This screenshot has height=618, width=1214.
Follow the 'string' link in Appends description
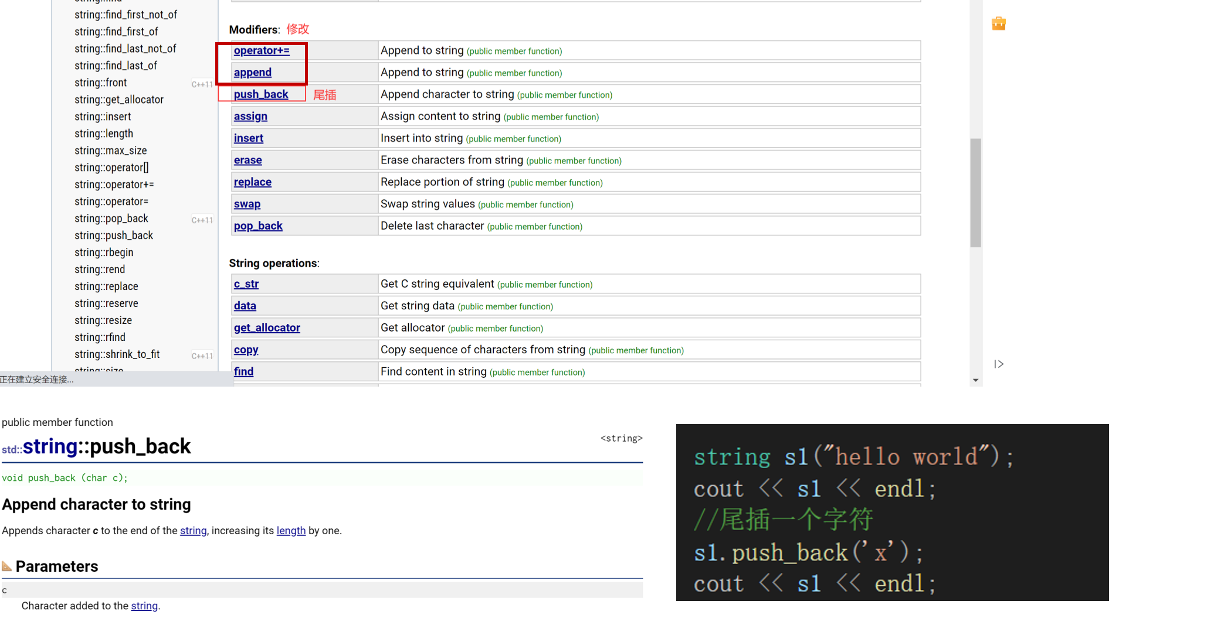[x=193, y=531]
